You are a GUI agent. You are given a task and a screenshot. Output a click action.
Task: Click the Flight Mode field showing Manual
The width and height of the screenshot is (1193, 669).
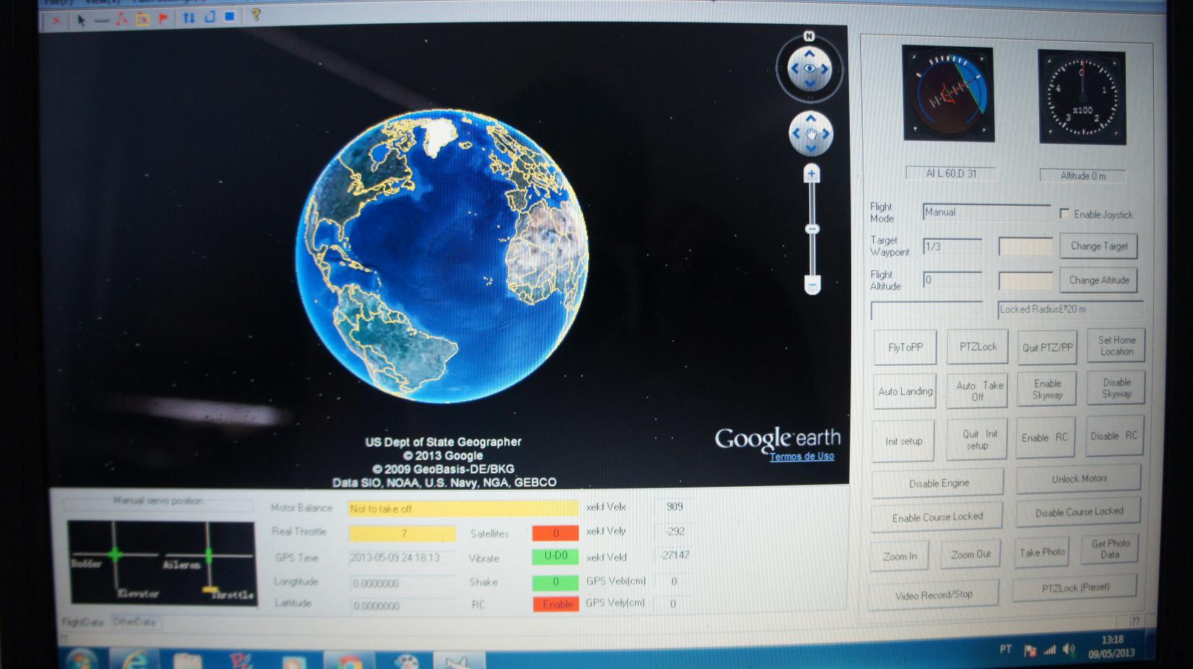point(986,212)
